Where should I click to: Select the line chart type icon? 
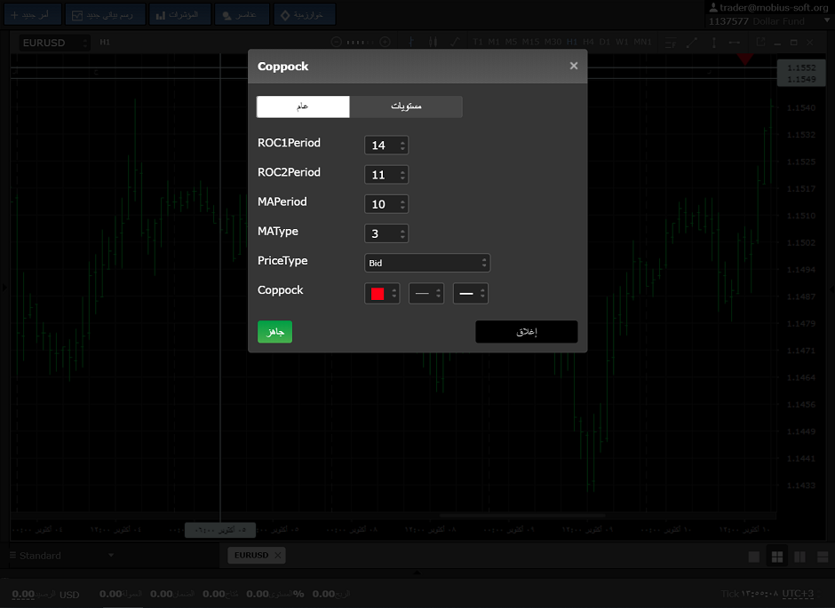tap(455, 42)
